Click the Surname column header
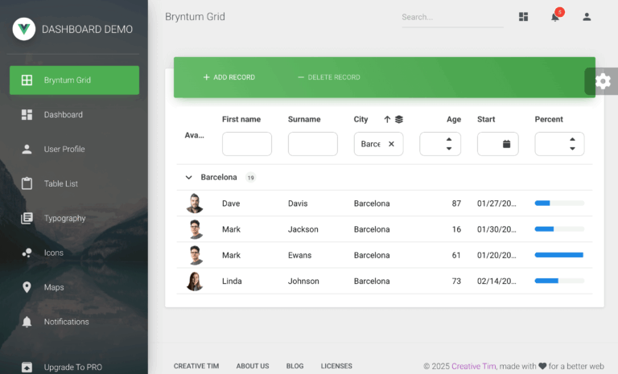 point(304,119)
